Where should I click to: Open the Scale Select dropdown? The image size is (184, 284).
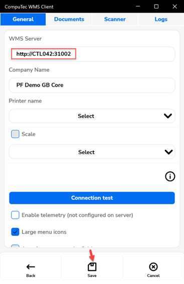click(92, 152)
